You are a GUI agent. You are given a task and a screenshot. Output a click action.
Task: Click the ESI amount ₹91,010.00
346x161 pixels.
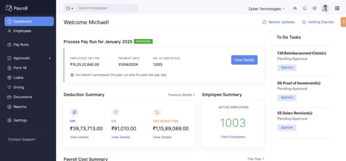tap(124, 129)
